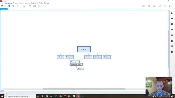The height and width of the screenshot is (98, 175).
Task: Open the Markers flag panel
Action: (x=172, y=30)
